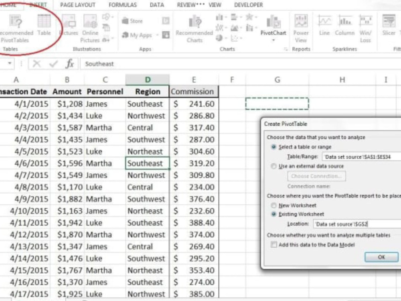Image resolution: width=401 pixels, height=301 pixels.
Task: Click commission value 376.40
Action: click(x=194, y=199)
